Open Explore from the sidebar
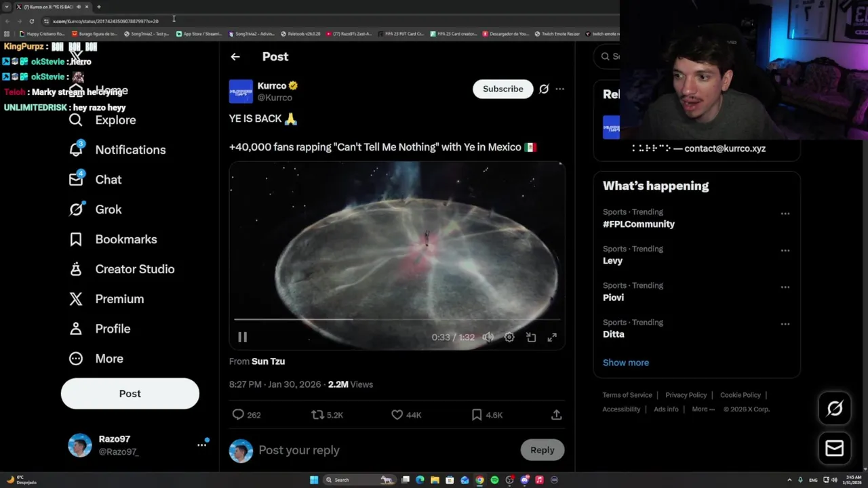Viewport: 868px width, 488px height. coord(102,120)
